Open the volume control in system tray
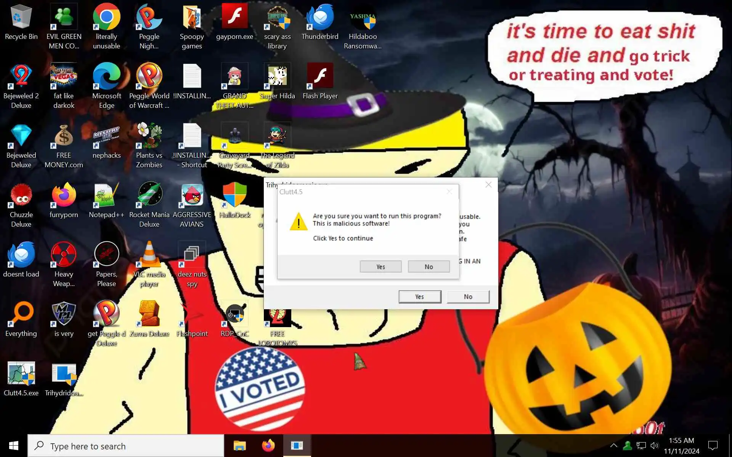The image size is (732, 457). tap(655, 445)
